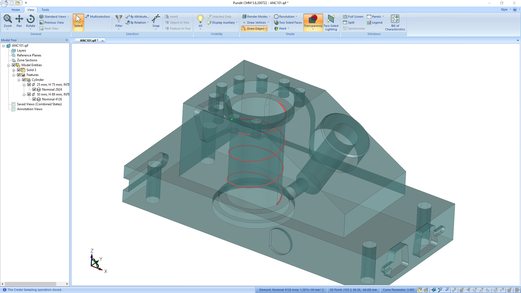The image size is (521, 293).
Task: Open Paint dropdown menu
Action: point(282,28)
